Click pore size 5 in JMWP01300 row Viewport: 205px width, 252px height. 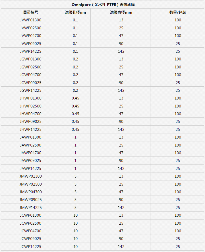click(x=75, y=176)
